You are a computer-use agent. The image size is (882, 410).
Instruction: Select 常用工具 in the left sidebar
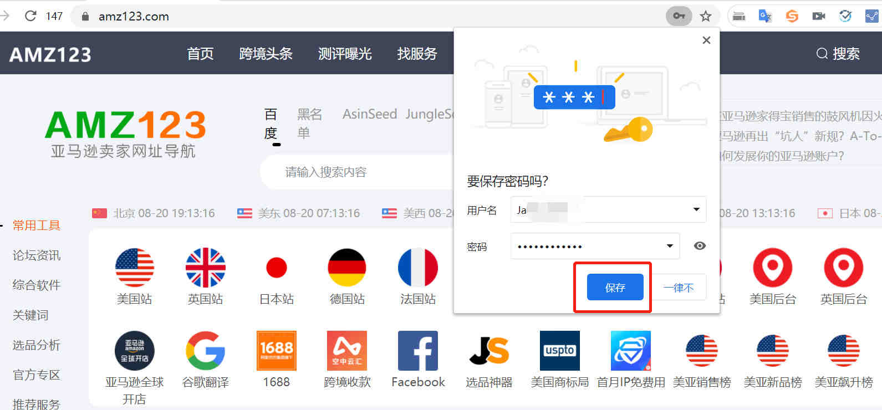(x=37, y=225)
